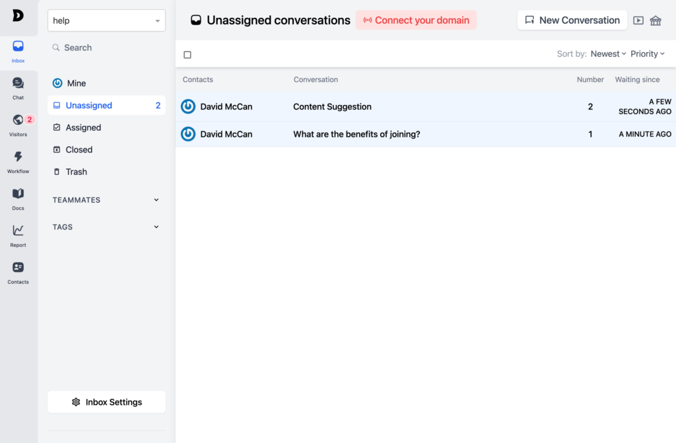Open the Report chart icon
Screen dimensions: 676x443
(18, 235)
